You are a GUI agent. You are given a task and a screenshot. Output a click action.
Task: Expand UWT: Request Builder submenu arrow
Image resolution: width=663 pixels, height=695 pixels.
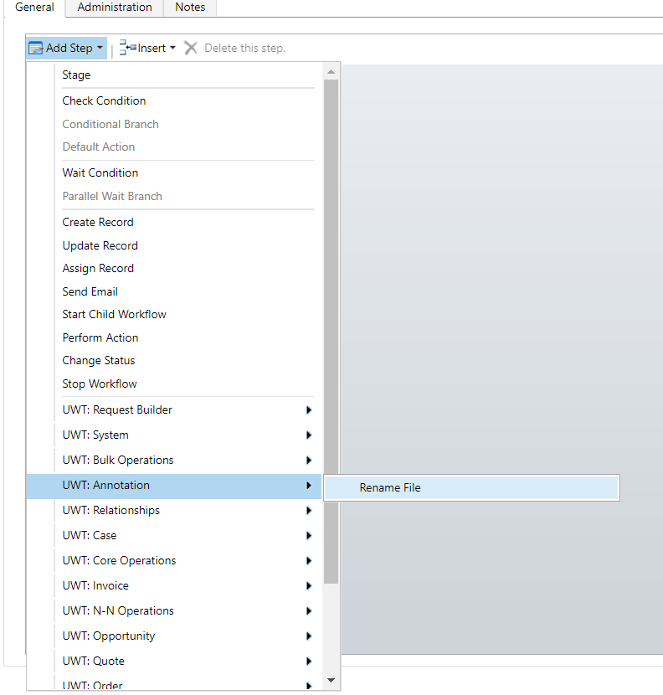point(309,410)
